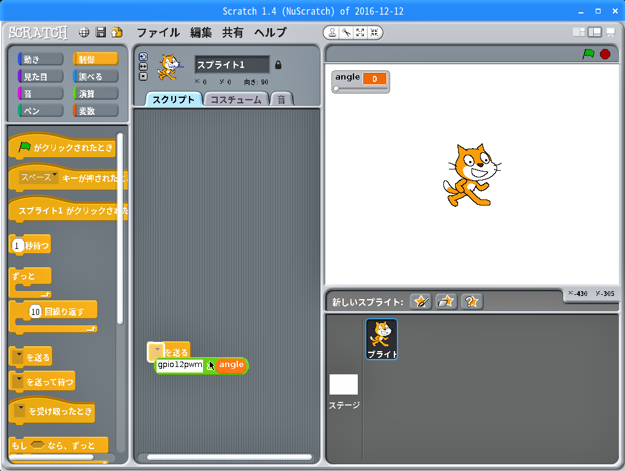Click the スプライト1 がクリックされたとき block
Image resolution: width=625 pixels, height=471 pixels.
tap(68, 210)
